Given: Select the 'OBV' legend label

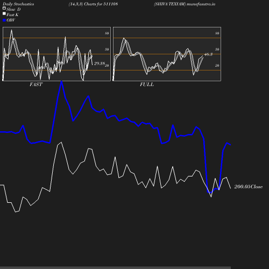Looking at the screenshot, I should tap(11, 20).
